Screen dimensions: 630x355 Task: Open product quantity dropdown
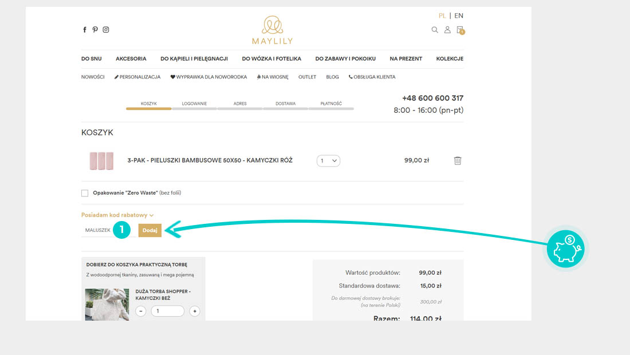click(x=328, y=161)
